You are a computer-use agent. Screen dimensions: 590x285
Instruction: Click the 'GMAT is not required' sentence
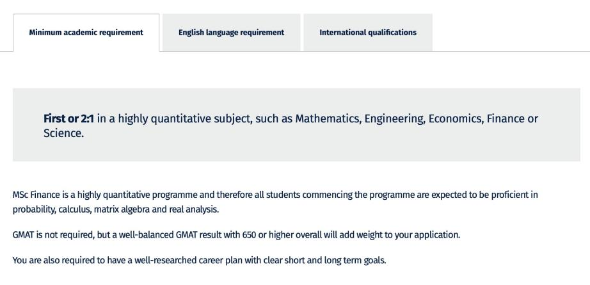point(236,235)
